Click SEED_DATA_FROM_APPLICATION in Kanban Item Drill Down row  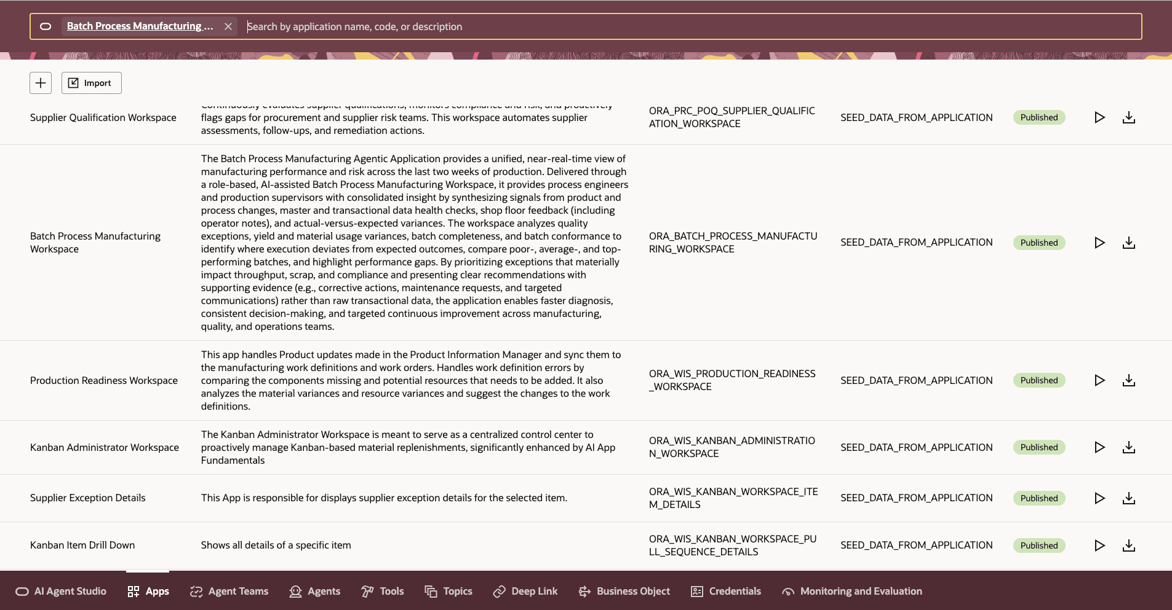tap(917, 545)
